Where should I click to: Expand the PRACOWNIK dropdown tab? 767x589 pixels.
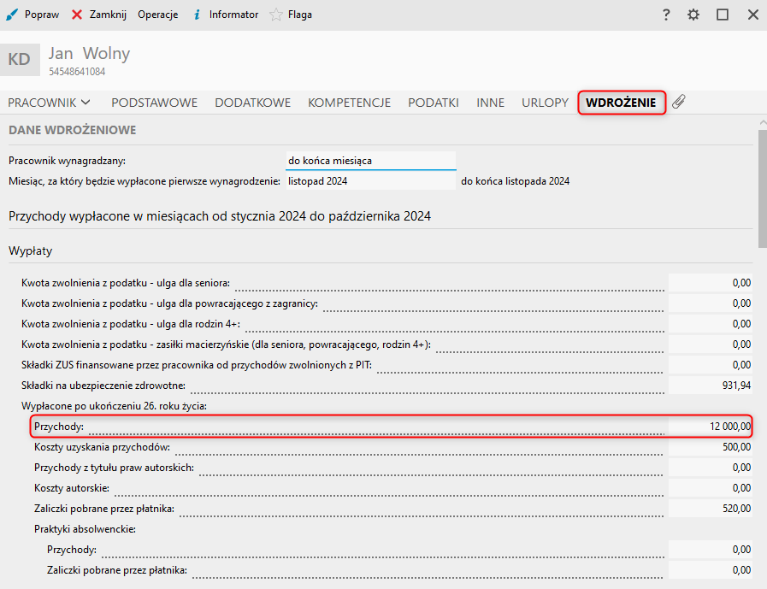pyautogui.click(x=49, y=103)
